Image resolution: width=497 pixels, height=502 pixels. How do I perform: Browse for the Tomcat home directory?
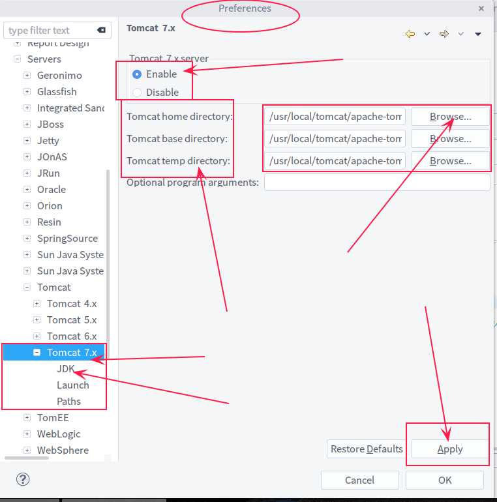450,117
